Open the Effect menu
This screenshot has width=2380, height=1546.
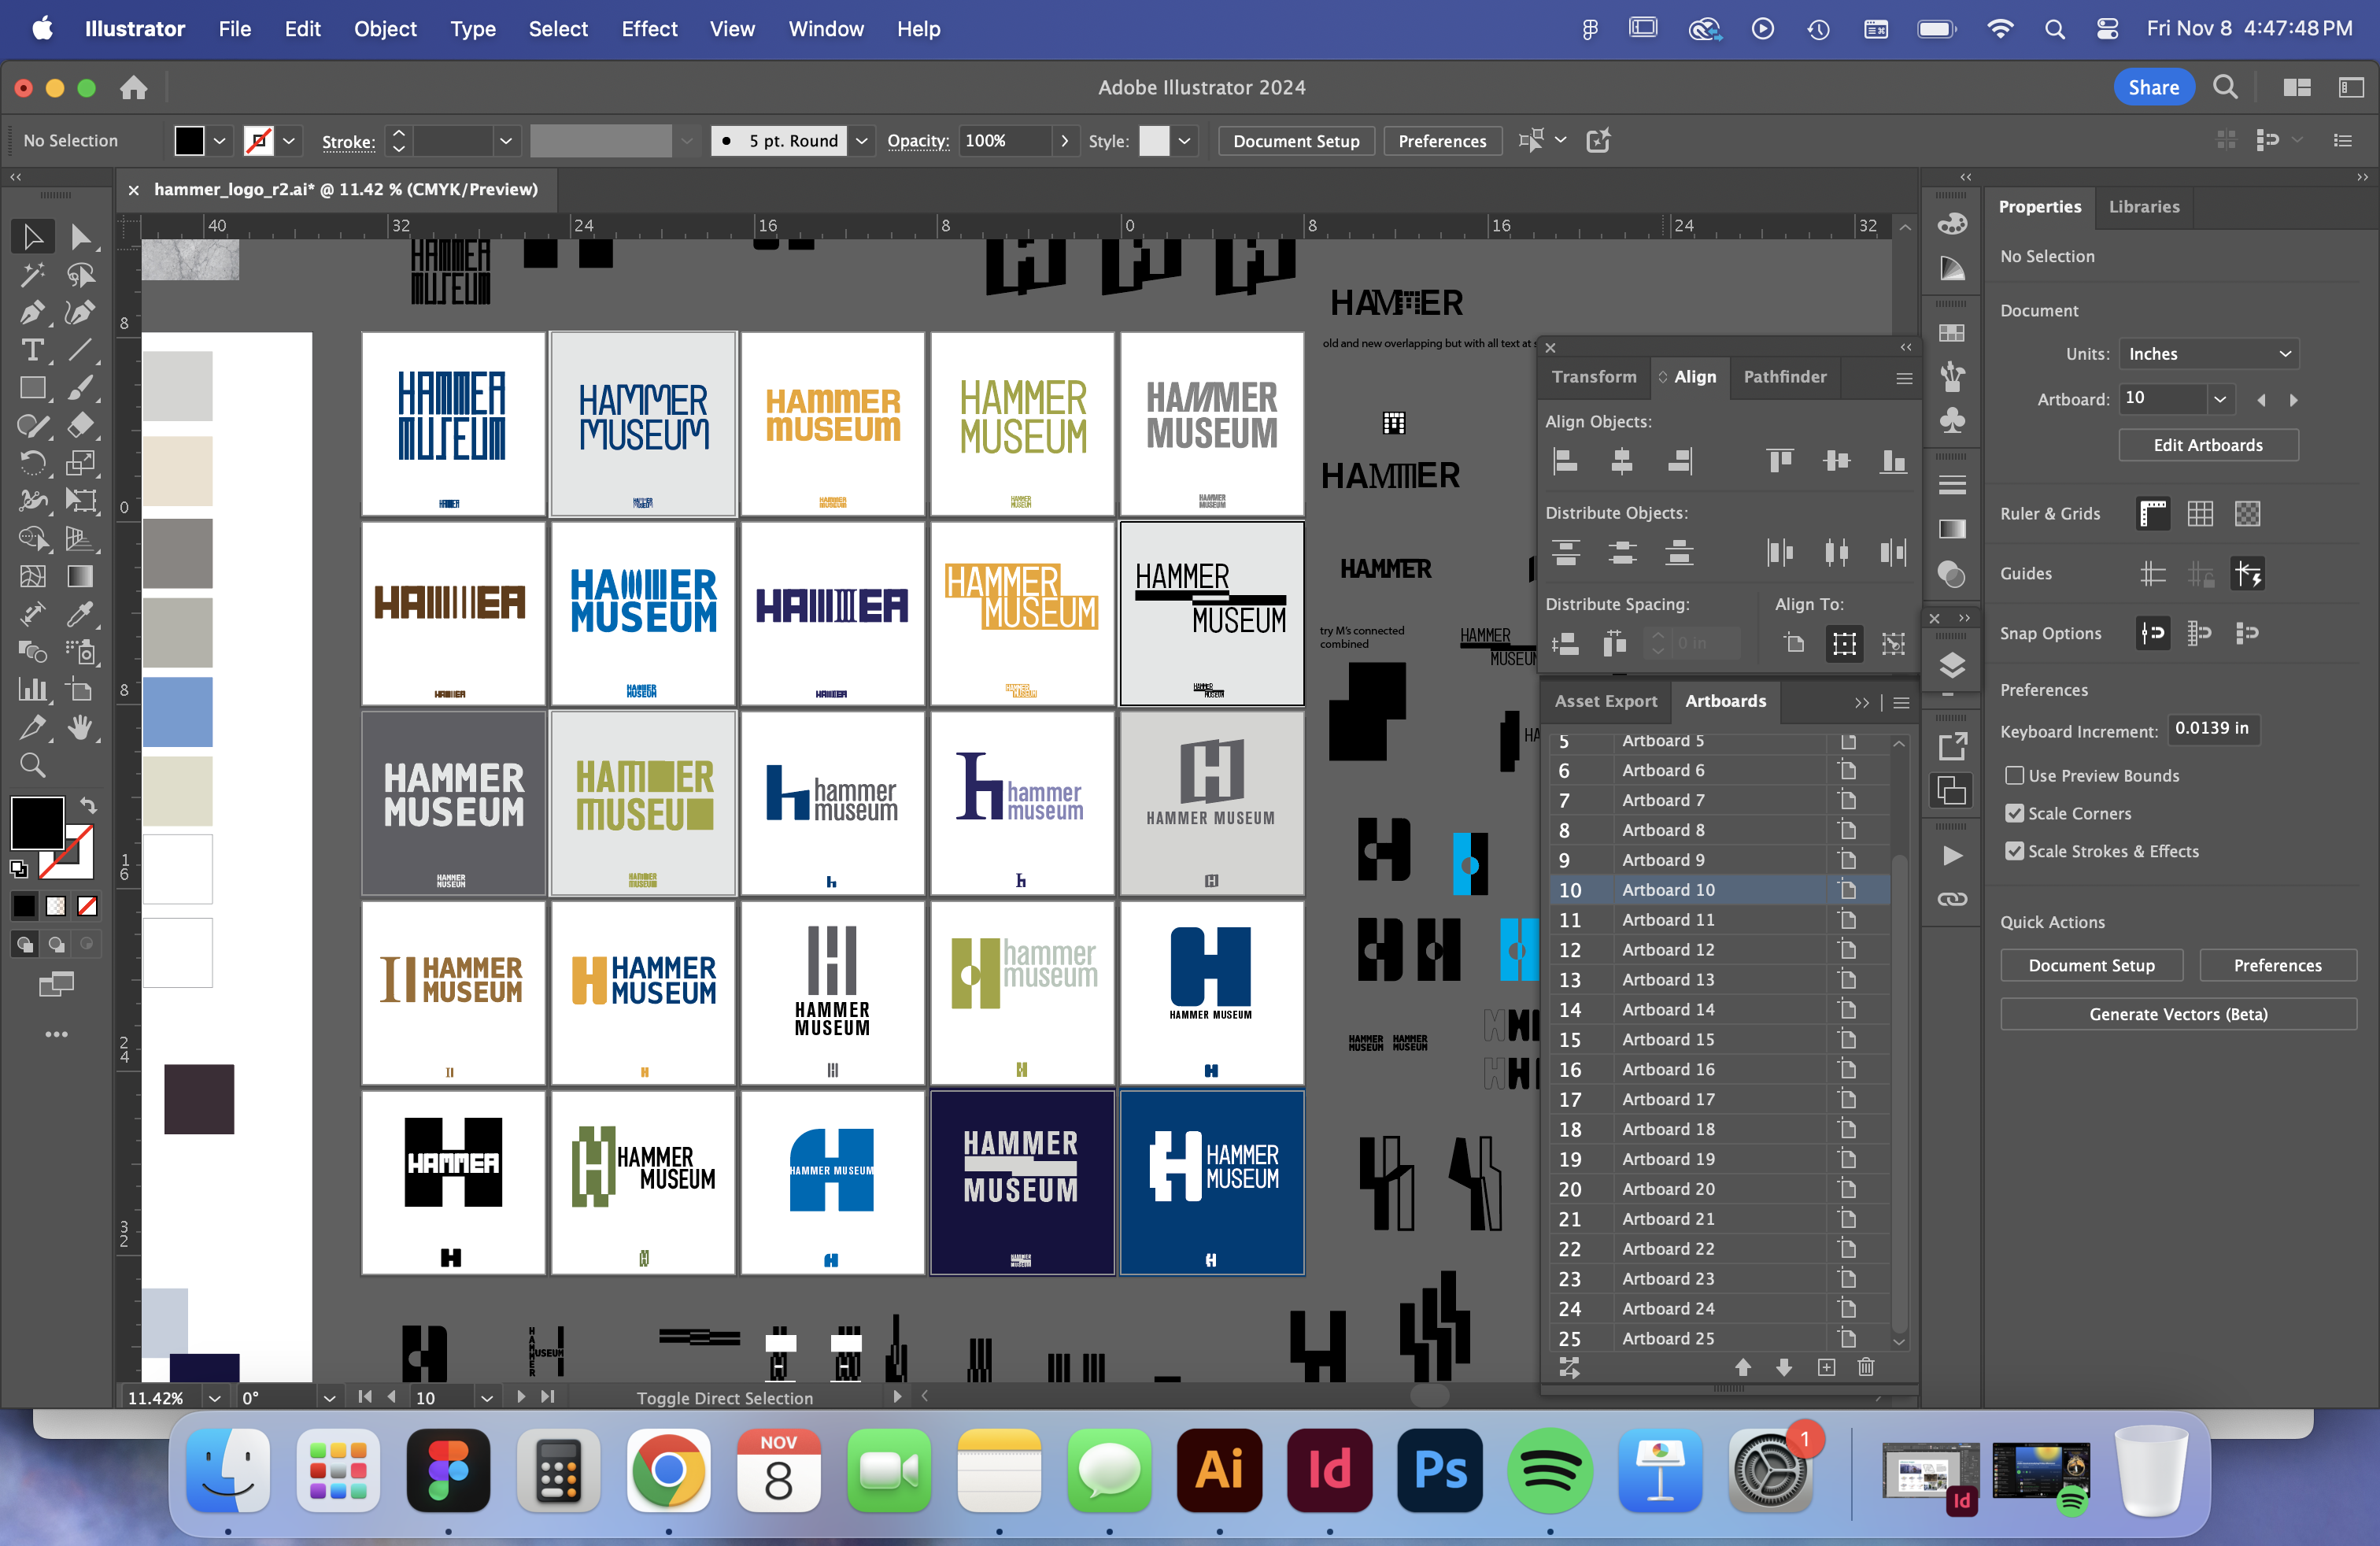(648, 29)
